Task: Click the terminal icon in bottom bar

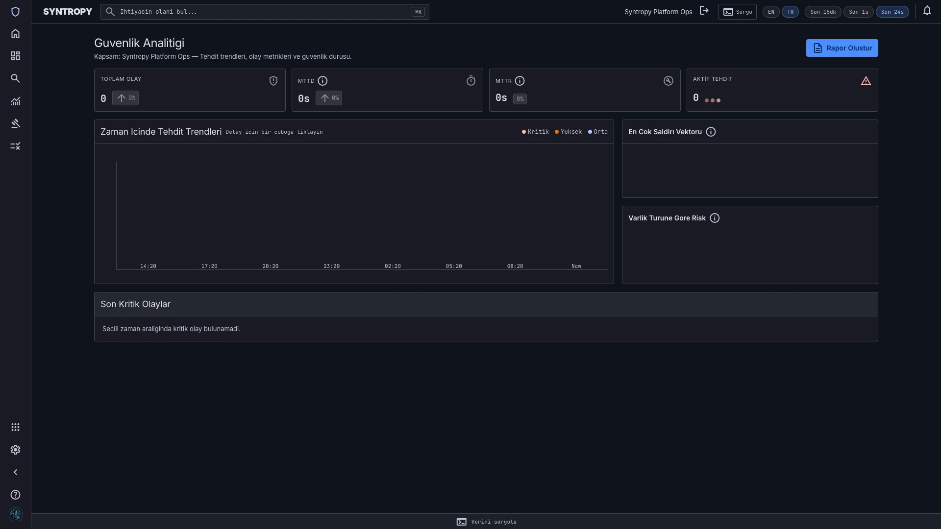Action: (461, 522)
